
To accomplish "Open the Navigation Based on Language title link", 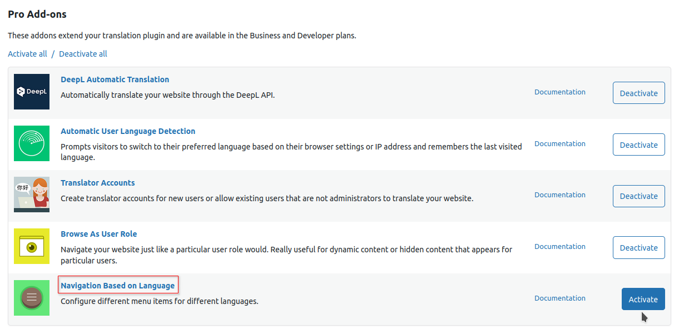I will pos(118,286).
